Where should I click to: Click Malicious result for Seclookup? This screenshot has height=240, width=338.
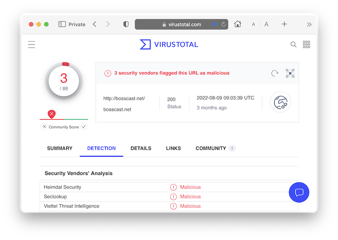(191, 196)
